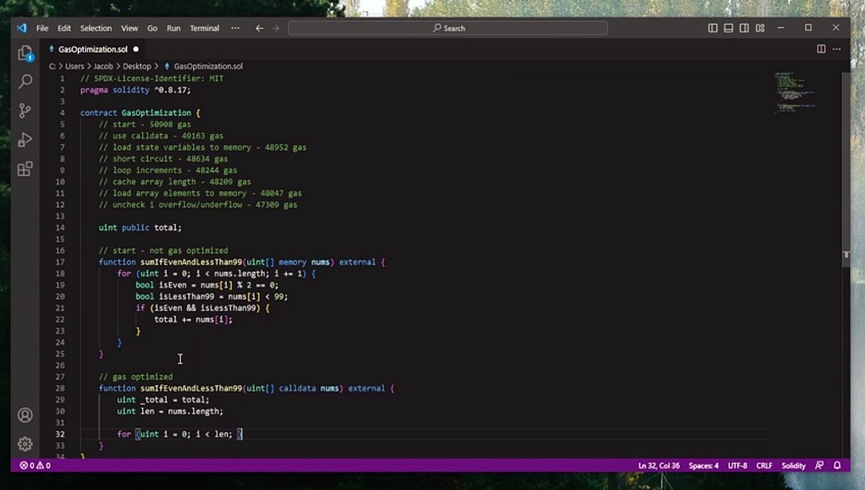
Task: Click comment "// cache array length - 48209 gas"
Action: click(175, 182)
